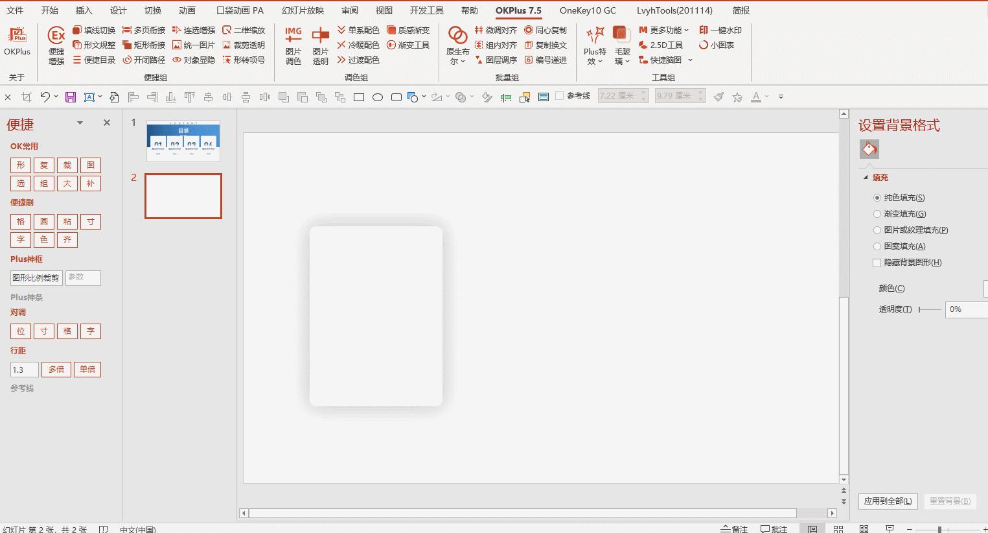Image resolution: width=988 pixels, height=533 pixels.
Task: Click the 应用到全部 button
Action: click(888, 501)
